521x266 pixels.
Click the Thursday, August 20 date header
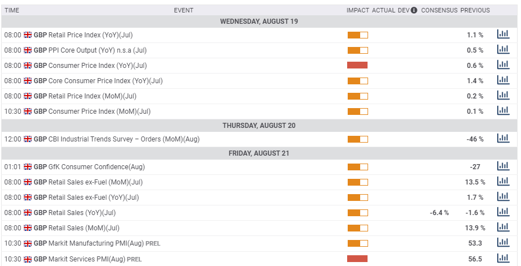pyautogui.click(x=259, y=125)
